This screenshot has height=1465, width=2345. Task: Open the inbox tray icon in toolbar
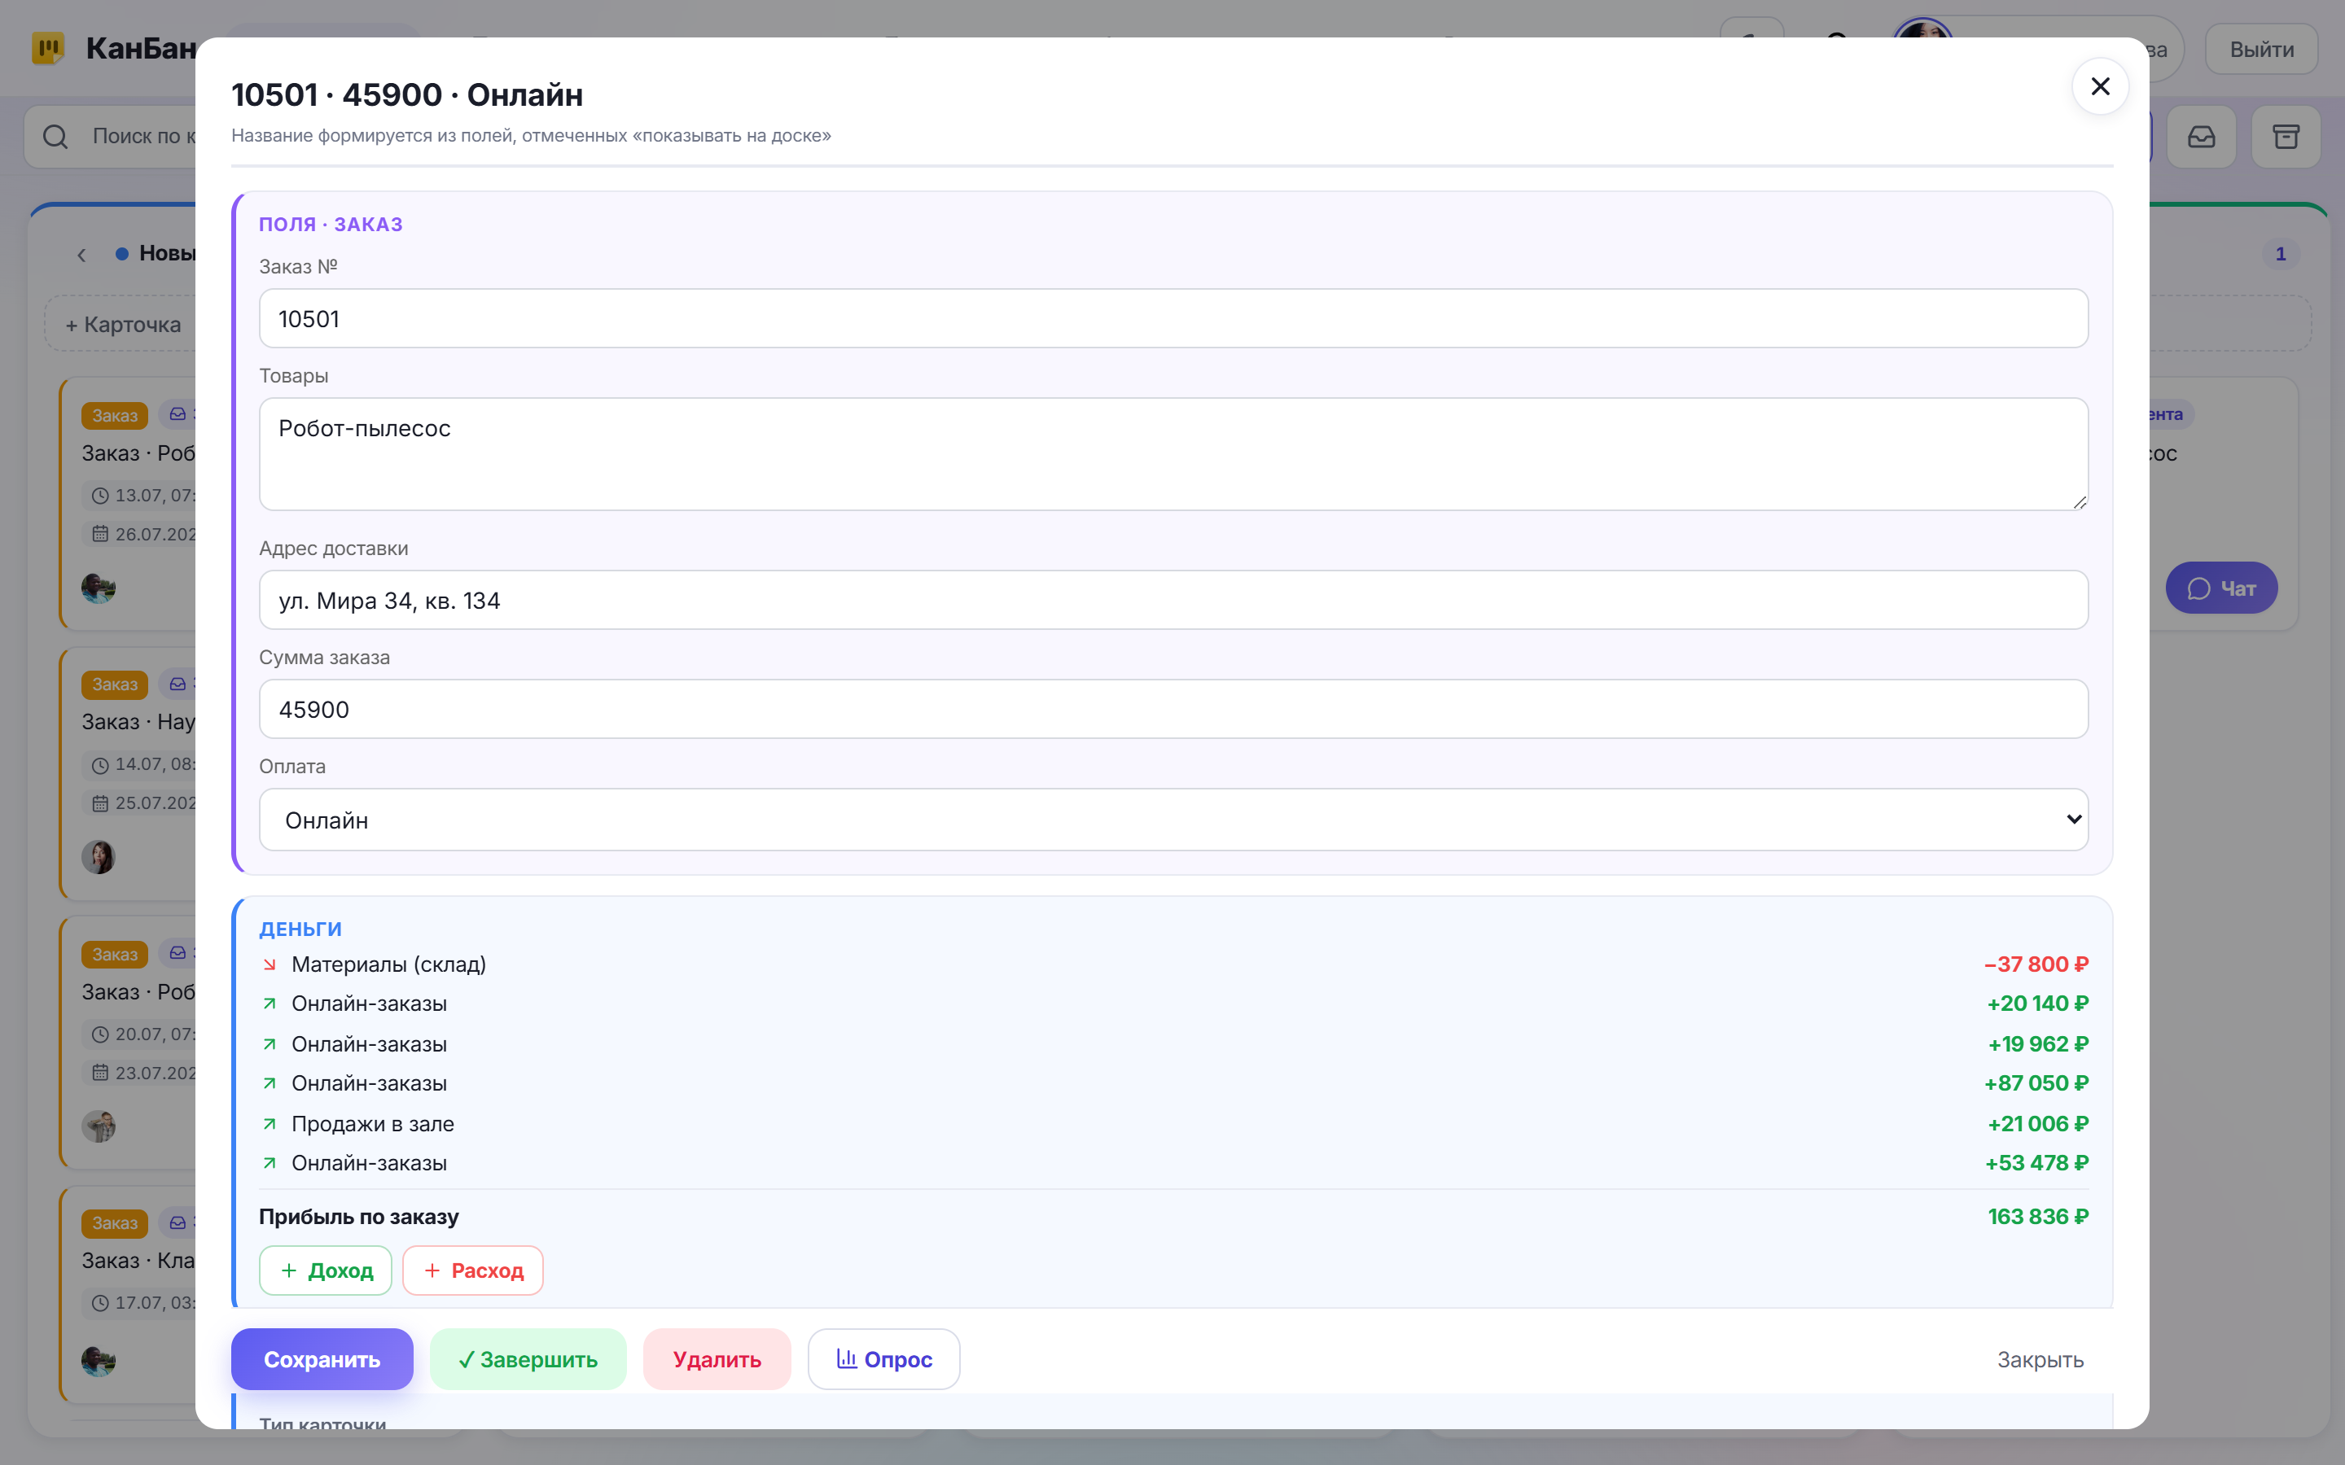coord(2202,137)
